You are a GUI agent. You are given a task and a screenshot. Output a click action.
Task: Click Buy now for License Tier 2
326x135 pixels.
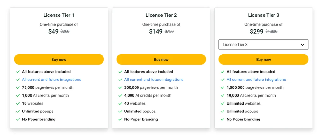click(161, 60)
